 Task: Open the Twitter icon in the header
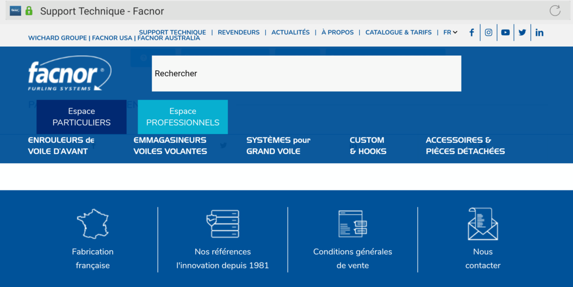coord(522,32)
